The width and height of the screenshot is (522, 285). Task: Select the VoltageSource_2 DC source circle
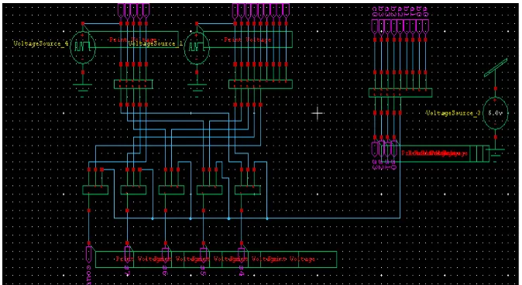[x=496, y=113]
